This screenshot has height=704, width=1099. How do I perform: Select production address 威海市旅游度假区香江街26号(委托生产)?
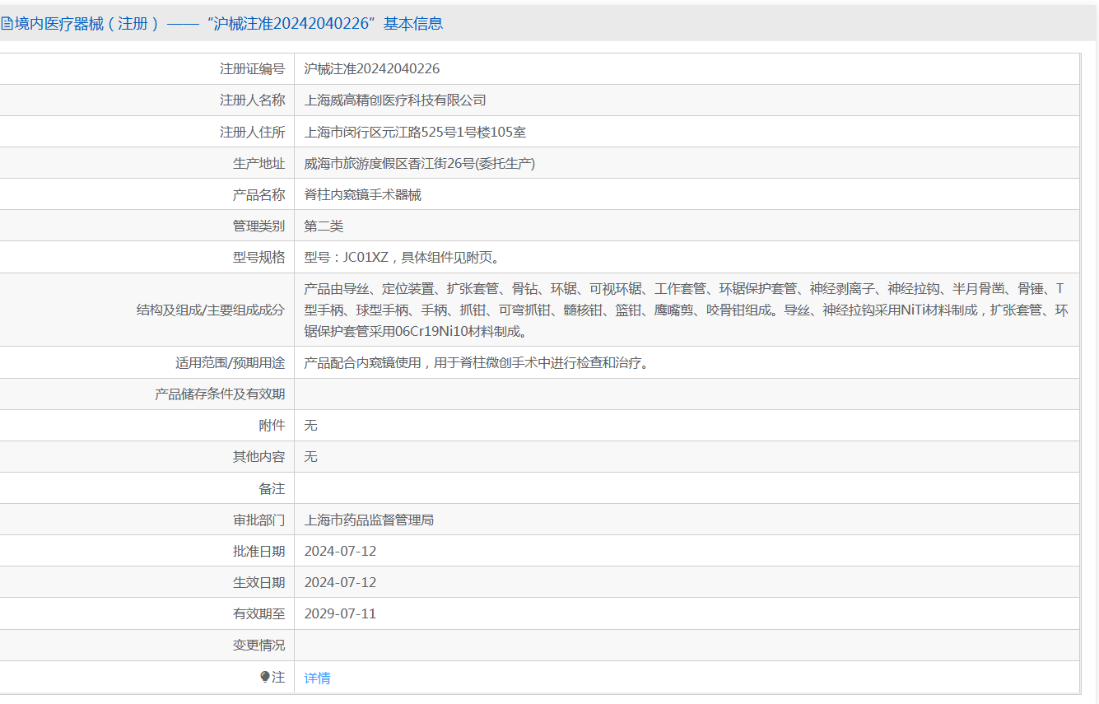[420, 163]
